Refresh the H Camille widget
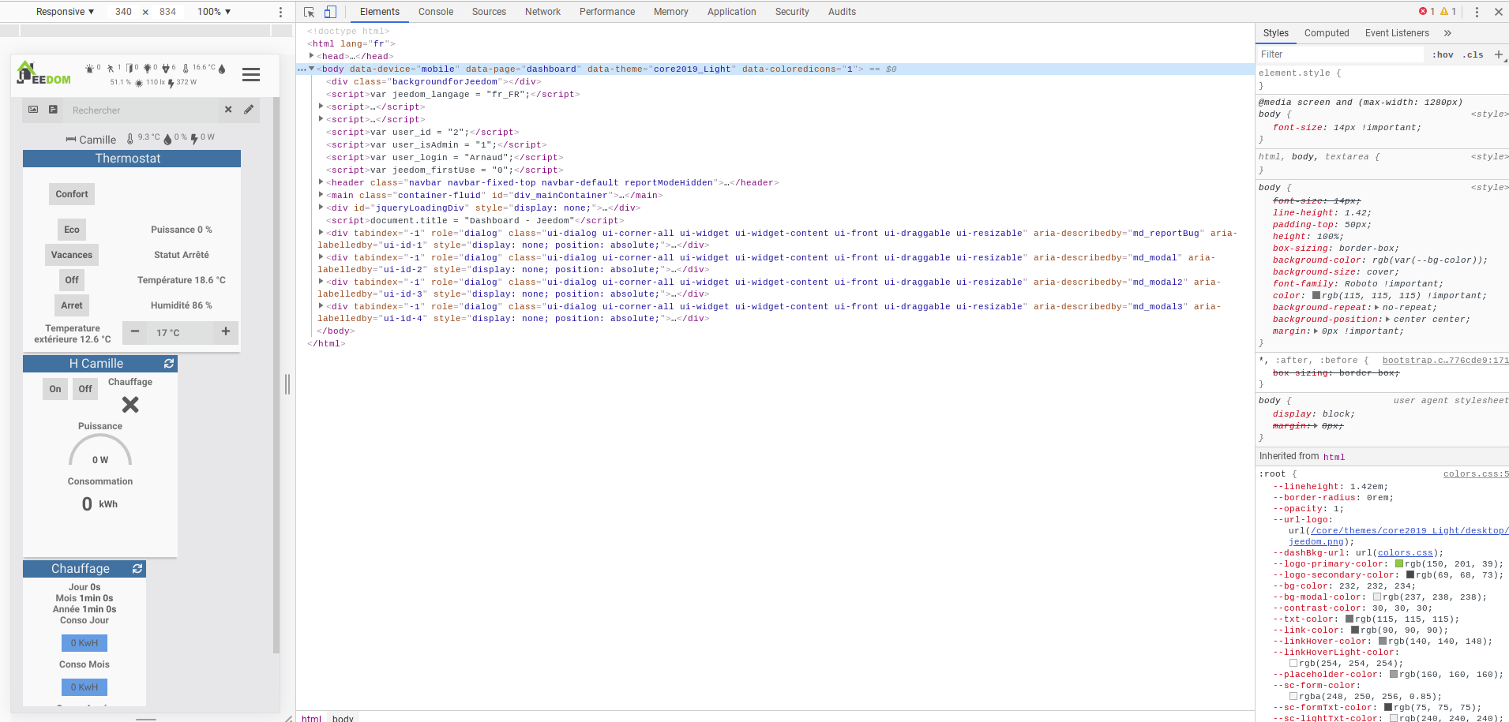 [168, 364]
